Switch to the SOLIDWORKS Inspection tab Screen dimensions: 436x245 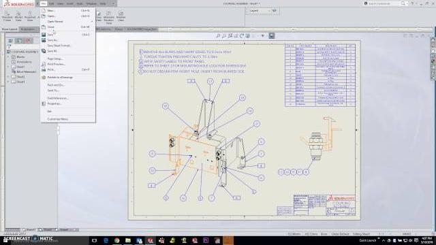(x=142, y=29)
